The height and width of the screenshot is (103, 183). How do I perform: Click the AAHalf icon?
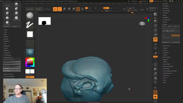[155, 35]
